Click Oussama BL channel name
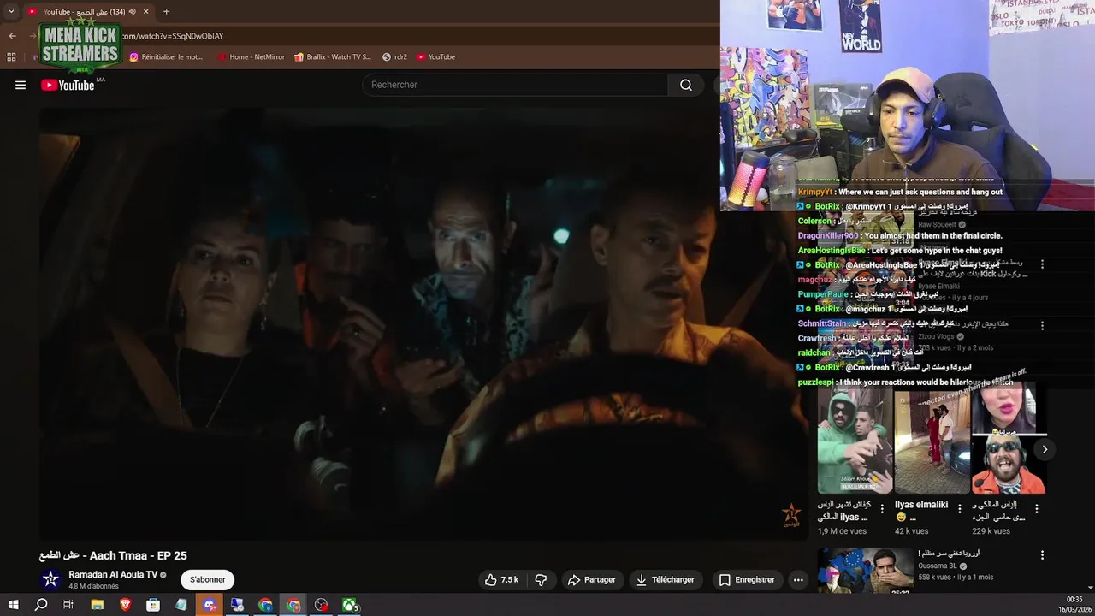 [x=938, y=566]
